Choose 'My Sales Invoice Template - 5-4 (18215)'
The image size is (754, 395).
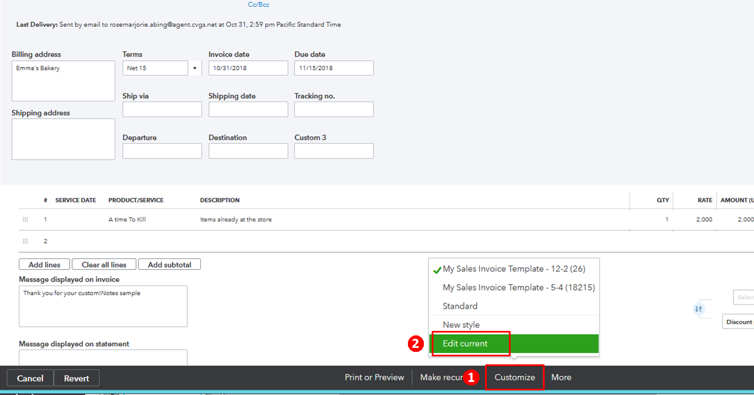518,287
